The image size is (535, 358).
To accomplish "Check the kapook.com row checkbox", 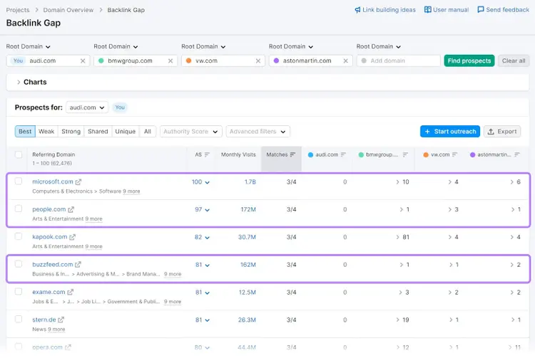I will (19, 236).
